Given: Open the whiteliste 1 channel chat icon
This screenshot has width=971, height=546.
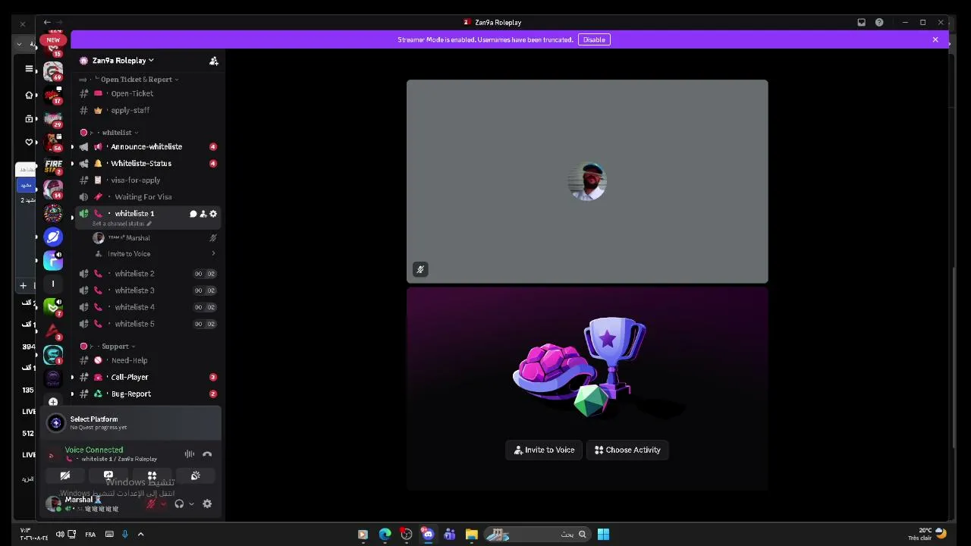Looking at the screenshot, I should (193, 214).
